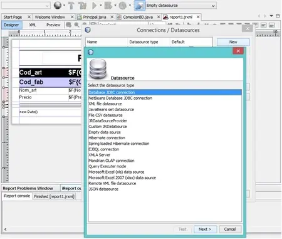Viewport: 282px width, 239px height.
Task: Click the second-to-last designer toolbar icon
Action: tap(264, 25)
